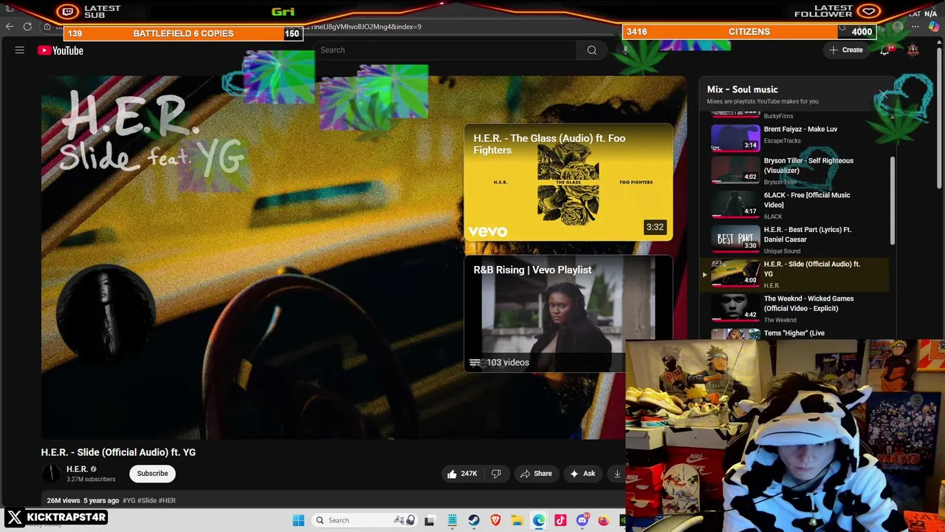Click the Mix - Soul music title
Image resolution: width=945 pixels, height=532 pixels.
(742, 89)
